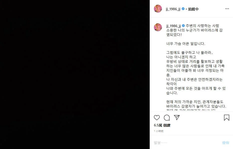The height and width of the screenshot is (149, 233).
Task: Click the jj_1986_jj username in the header
Action: coord(173,9)
